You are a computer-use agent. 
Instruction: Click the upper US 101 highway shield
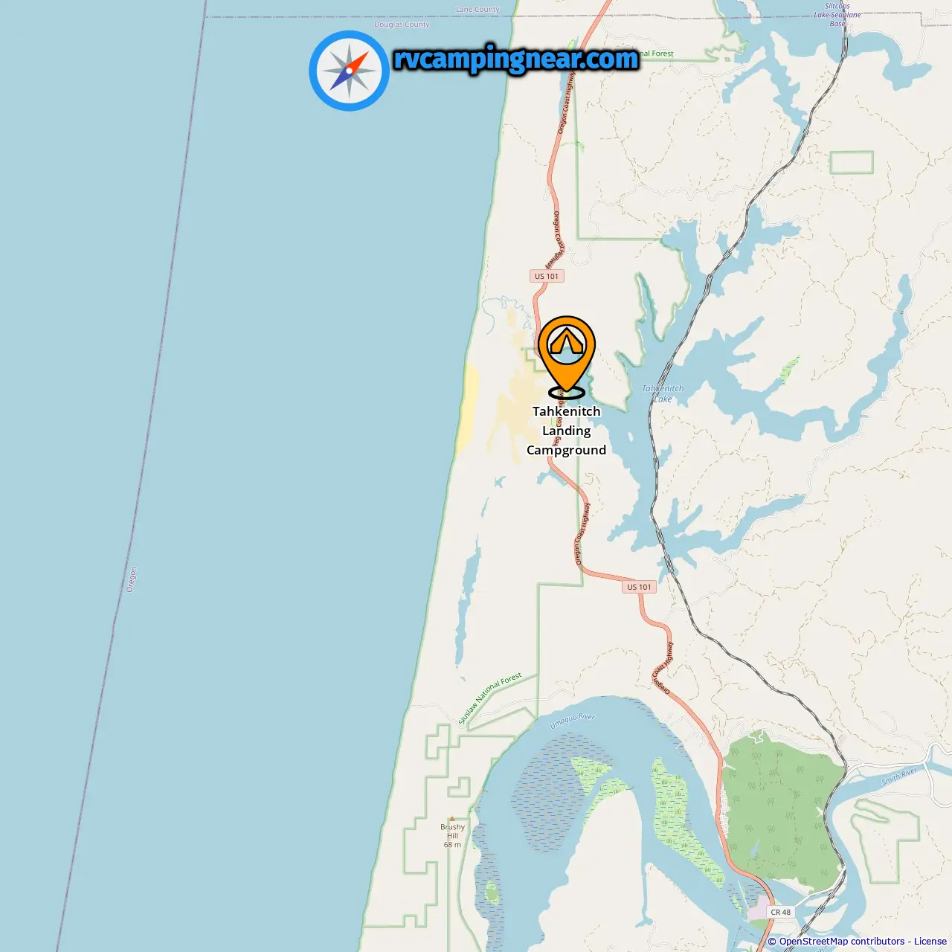(x=547, y=276)
